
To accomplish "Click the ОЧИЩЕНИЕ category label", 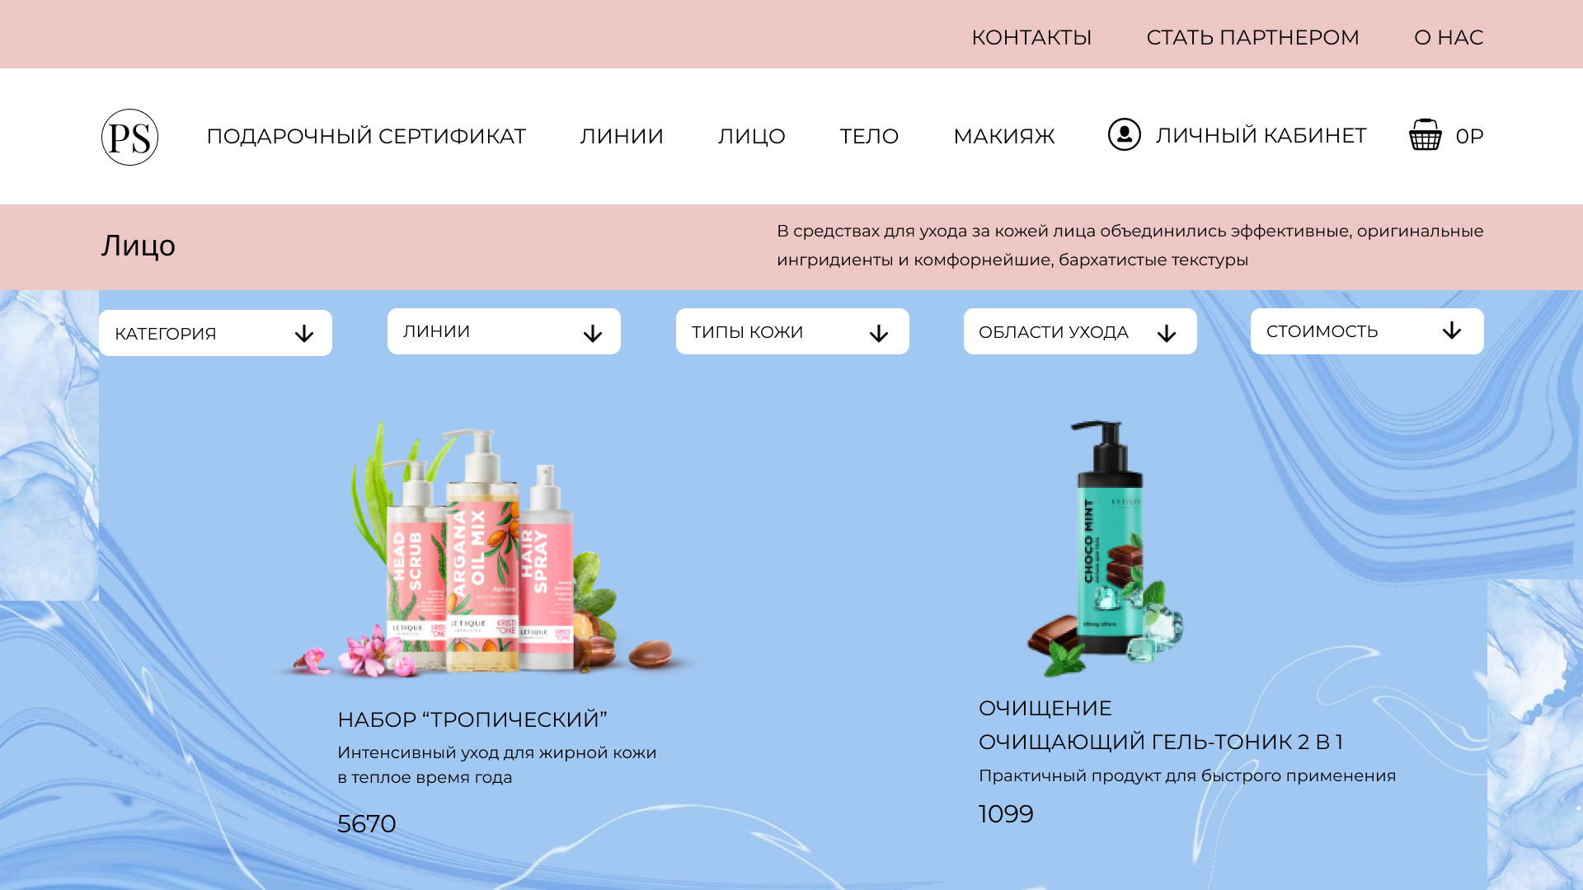I will click(x=1045, y=708).
